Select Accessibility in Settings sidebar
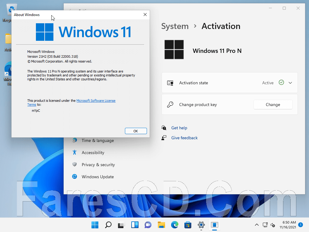The image size is (309, 232). click(x=93, y=153)
